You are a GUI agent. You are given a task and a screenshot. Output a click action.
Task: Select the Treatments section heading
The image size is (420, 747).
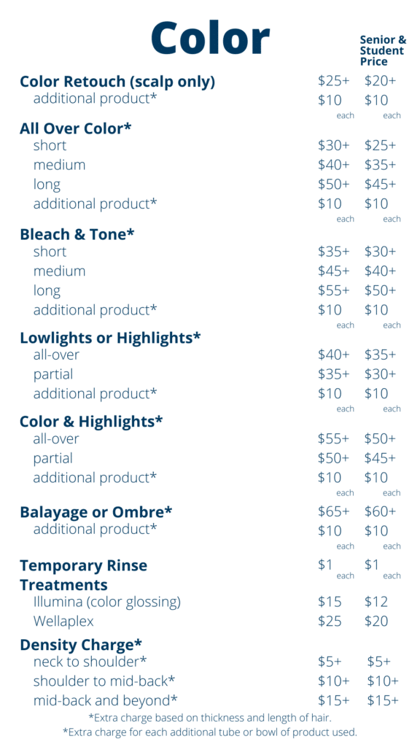63,584
